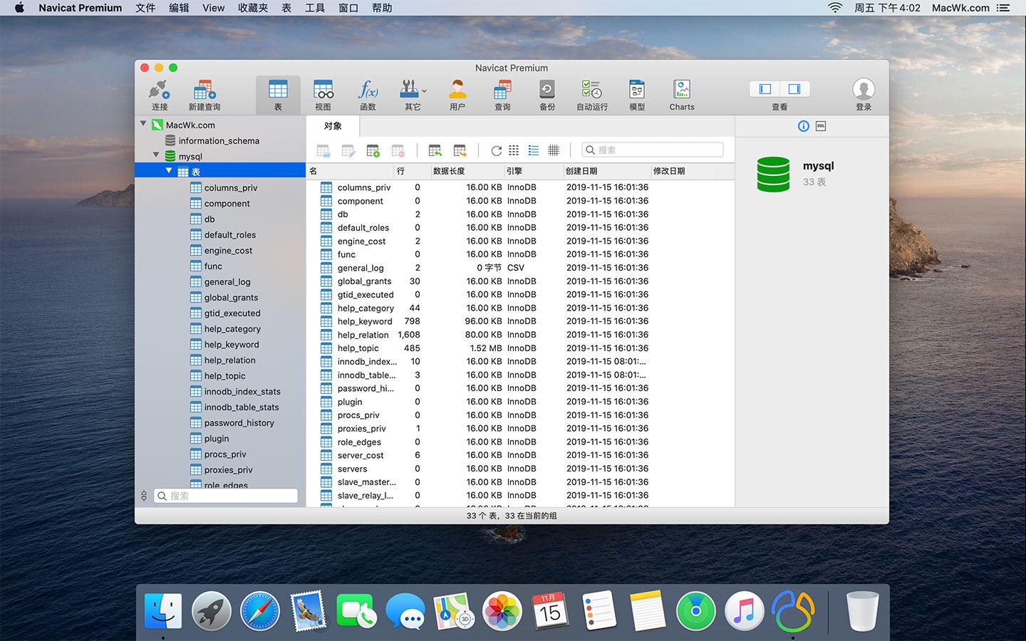Open Photos from the Dock

click(x=502, y=611)
